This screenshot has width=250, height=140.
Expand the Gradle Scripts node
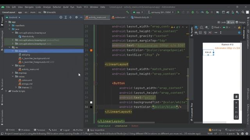[x=6, y=91]
